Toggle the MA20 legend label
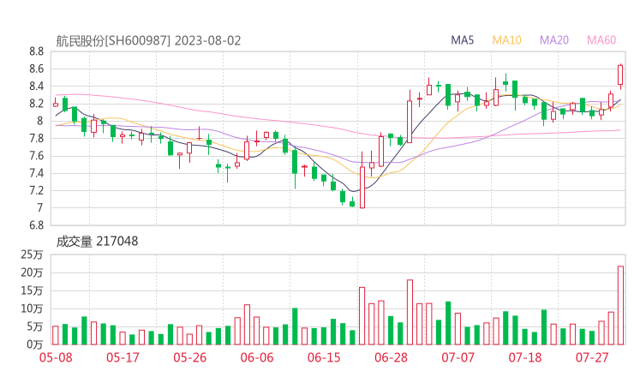The height and width of the screenshot is (377, 634). pyautogui.click(x=554, y=40)
